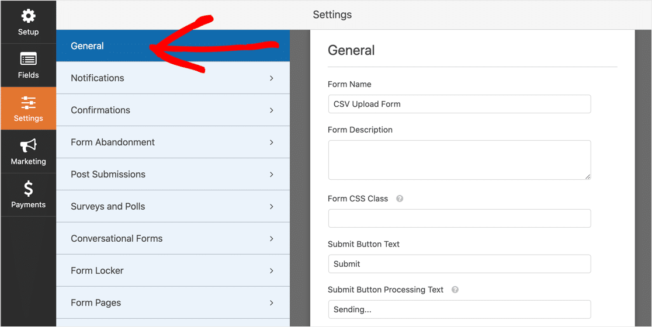The width and height of the screenshot is (652, 327).
Task: Open the Conversational Forms section
Action: [173, 238]
